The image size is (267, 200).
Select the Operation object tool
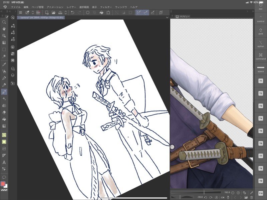pos(4,36)
